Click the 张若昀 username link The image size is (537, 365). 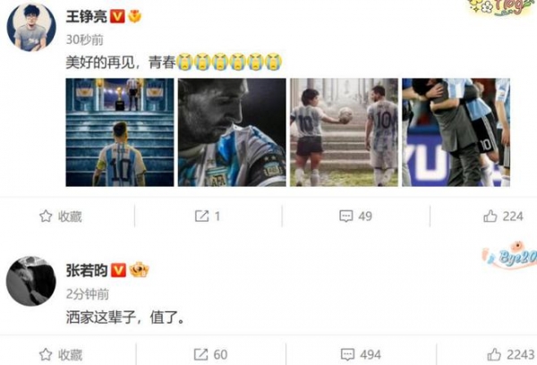click(x=86, y=270)
